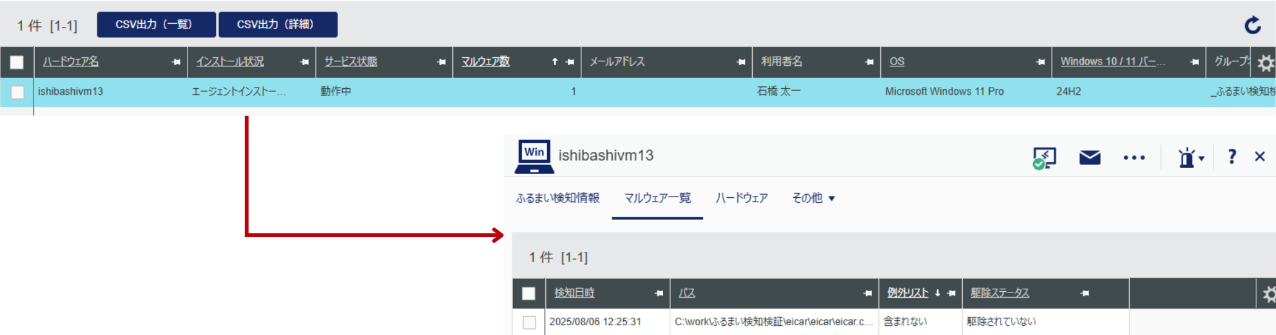Click the CSV出力（詳細） button

tap(277, 24)
